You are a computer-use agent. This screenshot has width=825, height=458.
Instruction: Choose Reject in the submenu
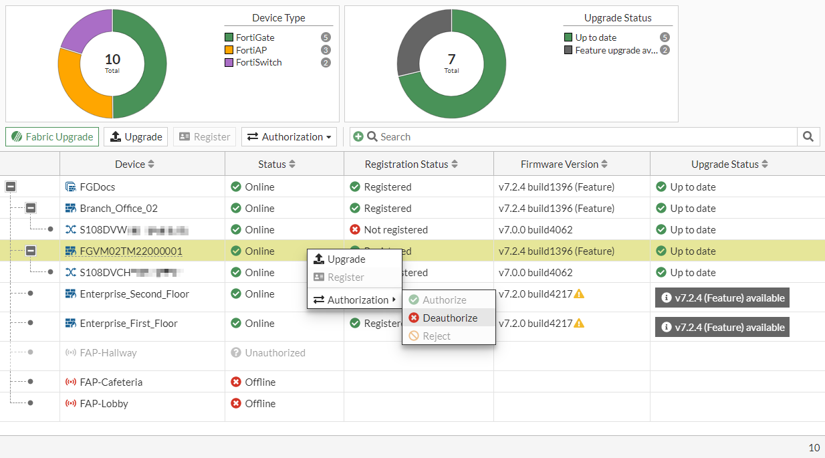[x=449, y=336]
